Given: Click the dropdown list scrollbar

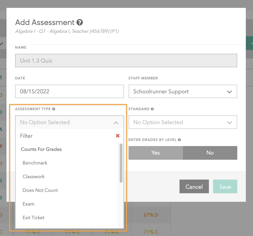Looking at the screenshot, I should pyautogui.click(x=121, y=163).
